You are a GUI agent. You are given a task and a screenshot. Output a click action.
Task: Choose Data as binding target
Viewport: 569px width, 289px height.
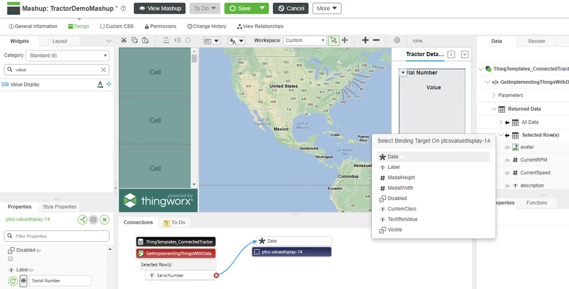click(433, 157)
